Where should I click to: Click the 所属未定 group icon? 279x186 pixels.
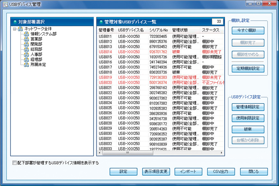pos(27,65)
